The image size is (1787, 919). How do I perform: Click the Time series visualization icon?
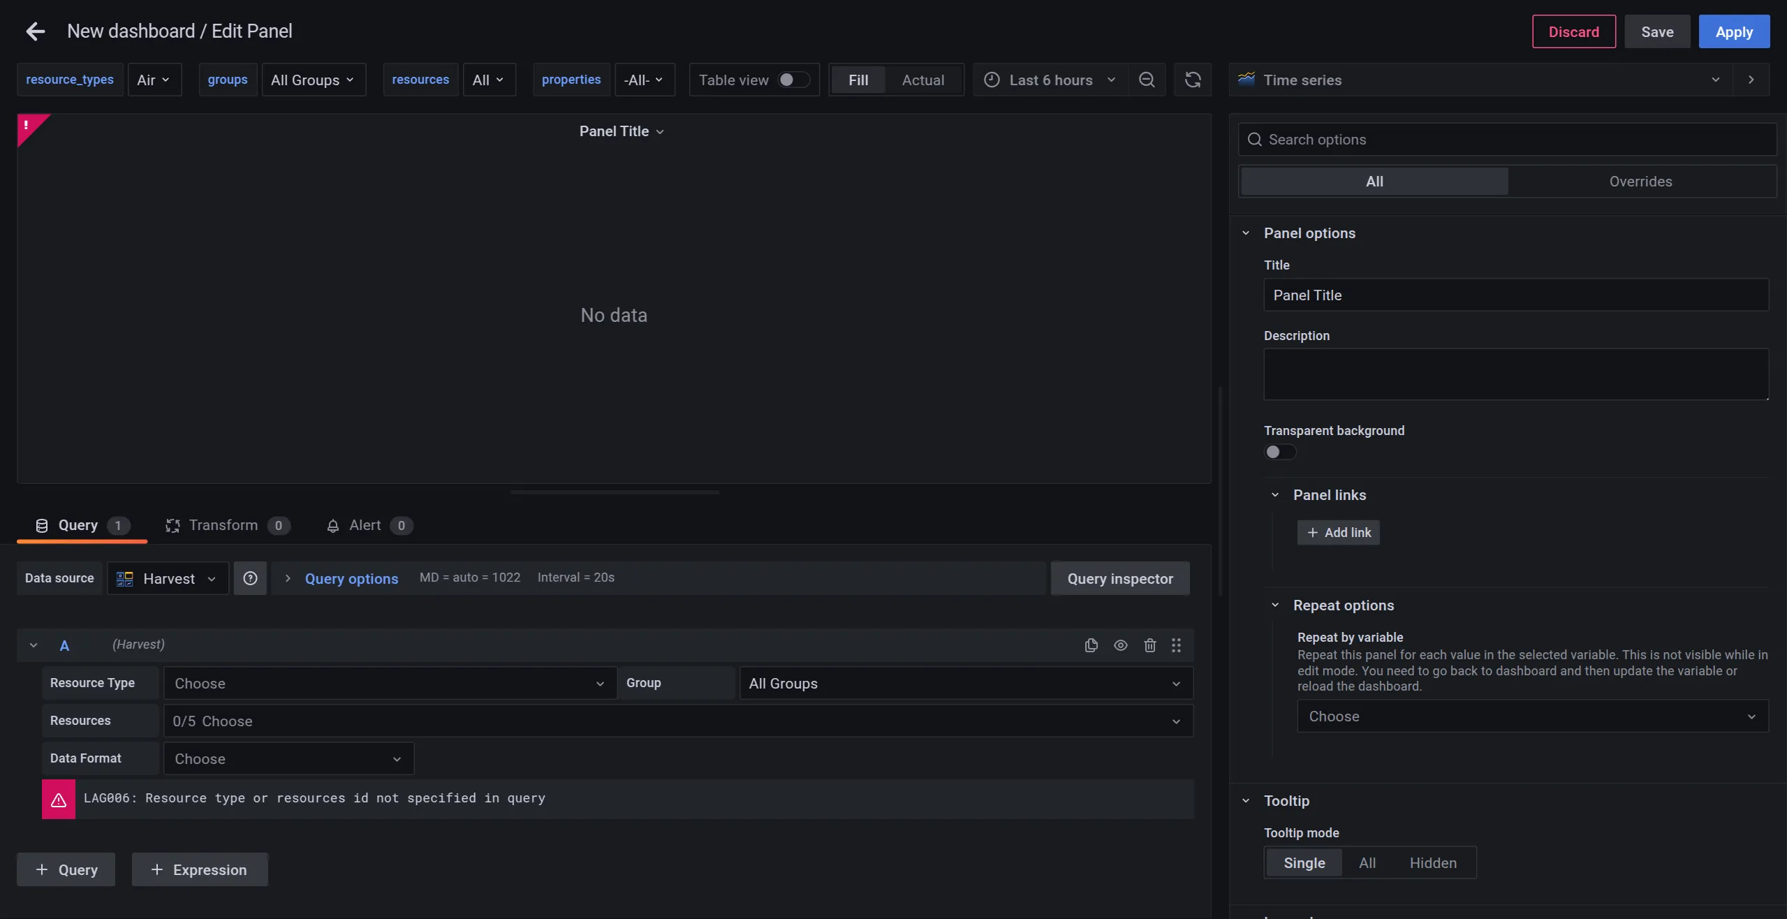click(1247, 79)
